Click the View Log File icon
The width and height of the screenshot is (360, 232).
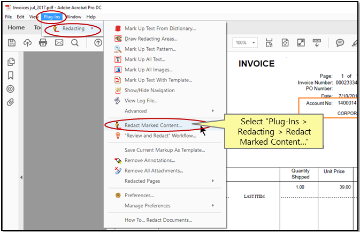(118, 101)
